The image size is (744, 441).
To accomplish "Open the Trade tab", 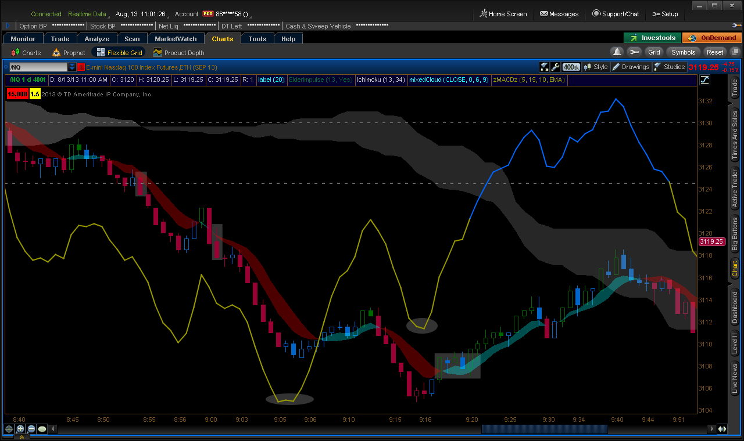I will (60, 39).
